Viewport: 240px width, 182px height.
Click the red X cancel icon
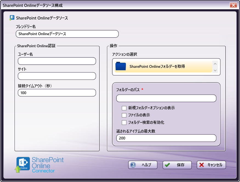pos(202,165)
